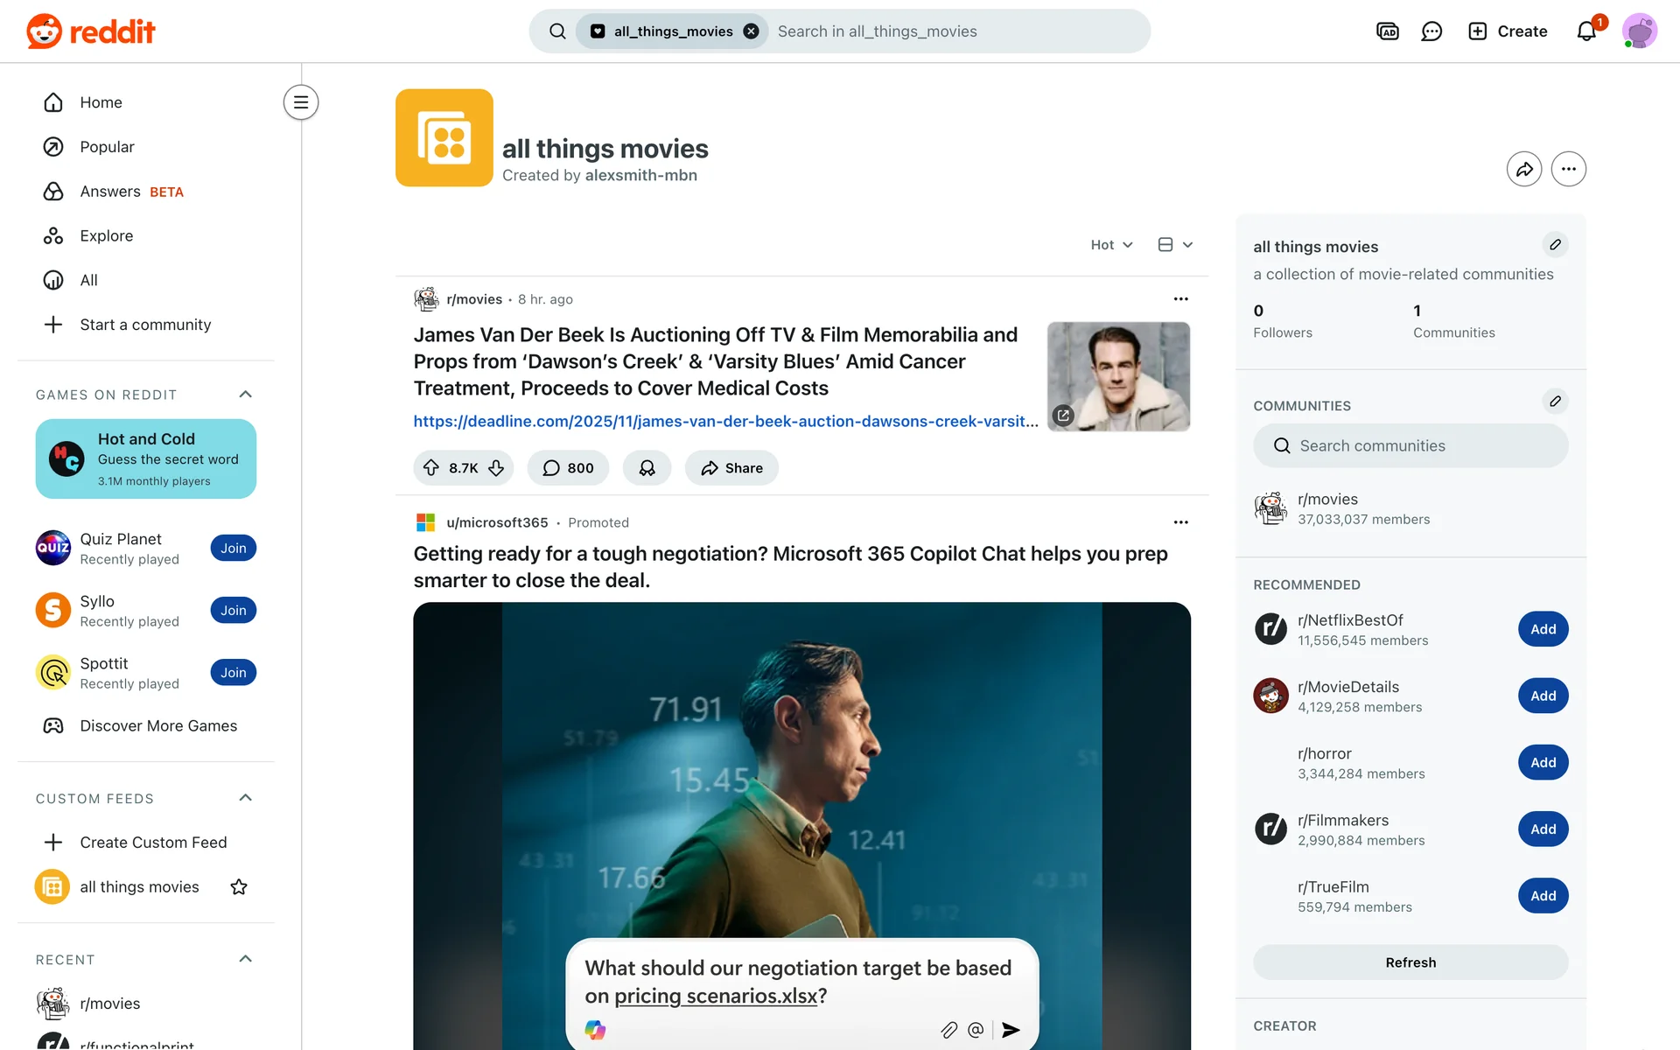This screenshot has width=1680, height=1050.
Task: Add r/NetflixBestOf to the feed
Action: coord(1543,629)
